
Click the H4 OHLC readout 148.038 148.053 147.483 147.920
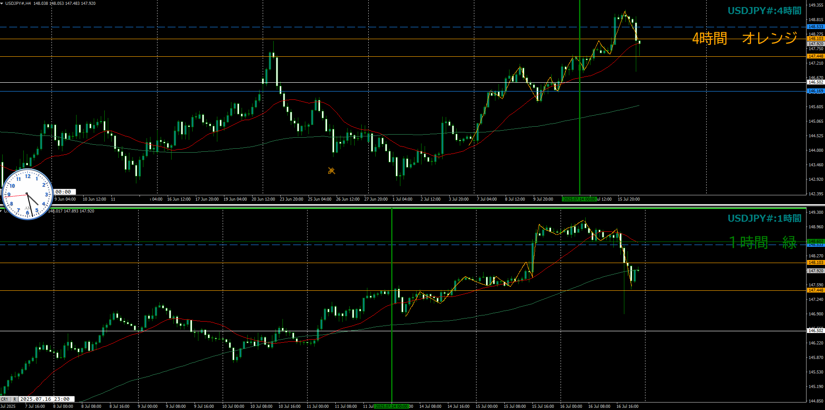[x=64, y=4]
